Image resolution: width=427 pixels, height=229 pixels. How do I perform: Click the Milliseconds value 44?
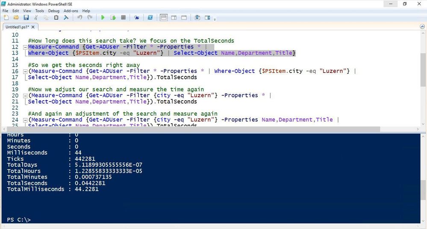click(78, 153)
